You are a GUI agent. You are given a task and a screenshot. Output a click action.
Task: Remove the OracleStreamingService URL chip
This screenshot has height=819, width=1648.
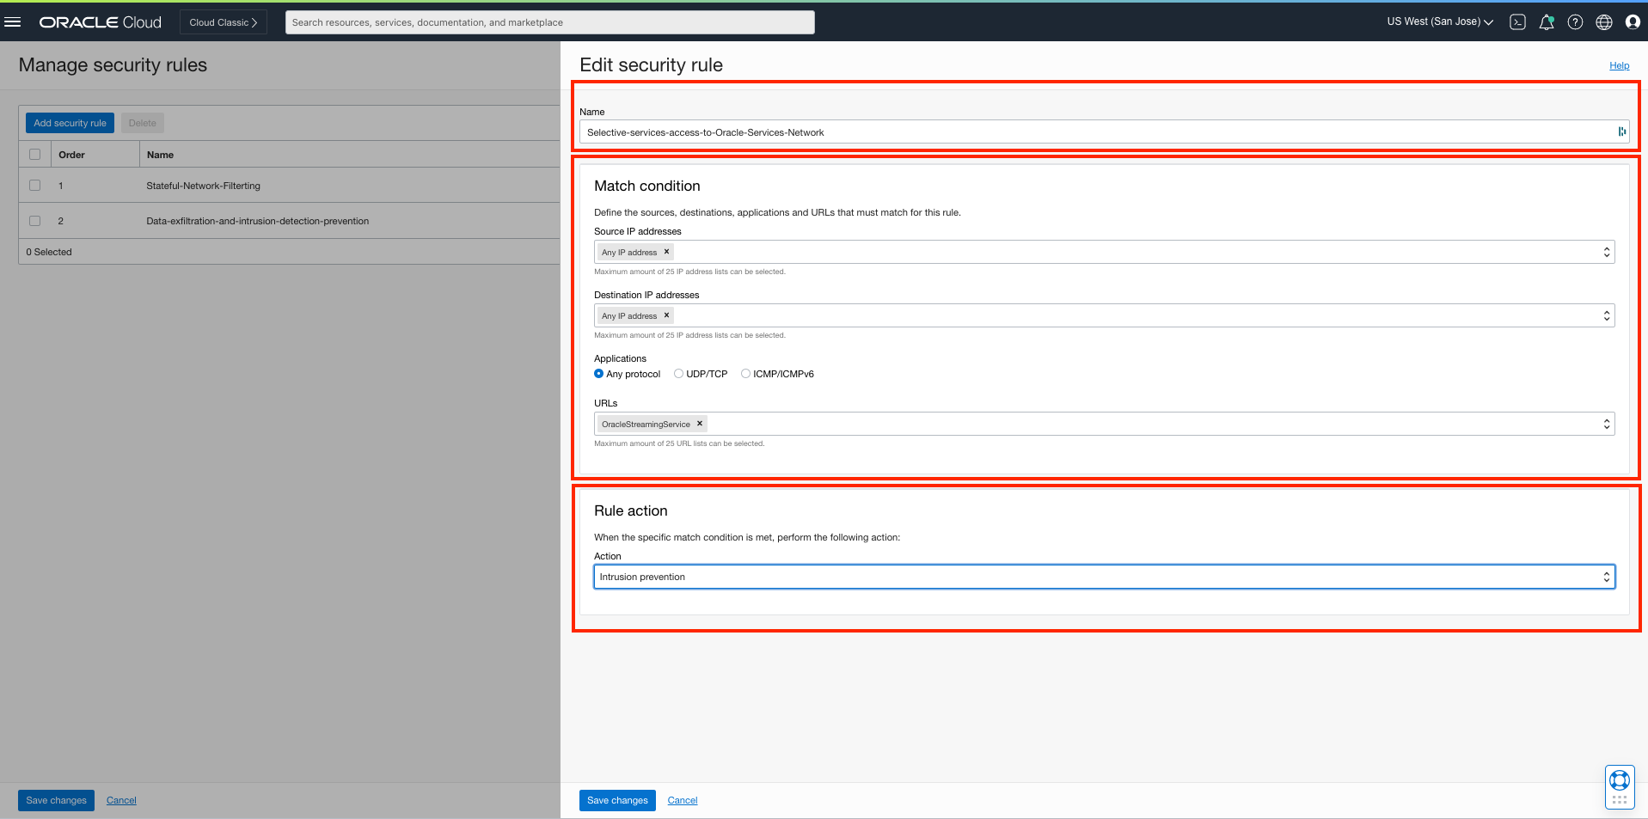coord(700,423)
